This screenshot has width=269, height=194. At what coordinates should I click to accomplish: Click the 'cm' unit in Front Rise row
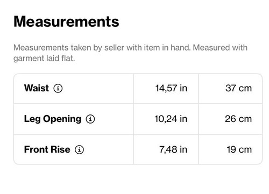click(x=245, y=150)
